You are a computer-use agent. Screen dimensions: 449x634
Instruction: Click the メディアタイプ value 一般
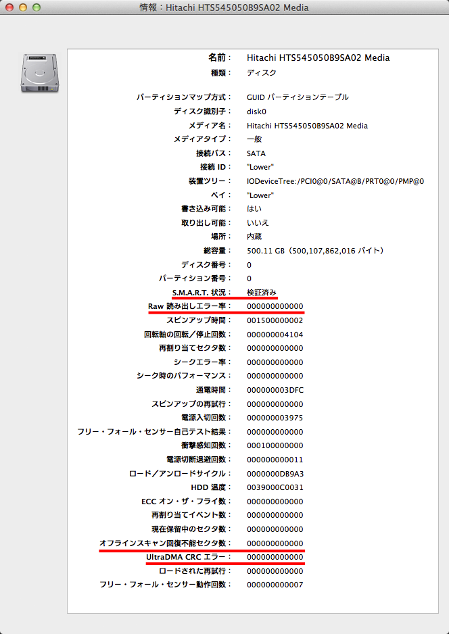[x=254, y=139]
